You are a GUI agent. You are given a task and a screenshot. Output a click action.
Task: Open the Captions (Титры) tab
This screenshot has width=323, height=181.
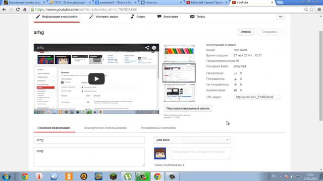pos(197,17)
